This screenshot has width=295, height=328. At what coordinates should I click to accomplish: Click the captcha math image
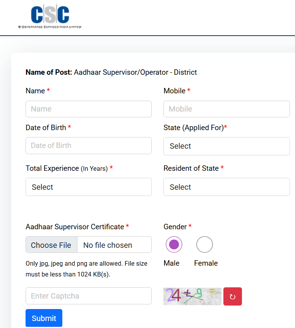192,297
